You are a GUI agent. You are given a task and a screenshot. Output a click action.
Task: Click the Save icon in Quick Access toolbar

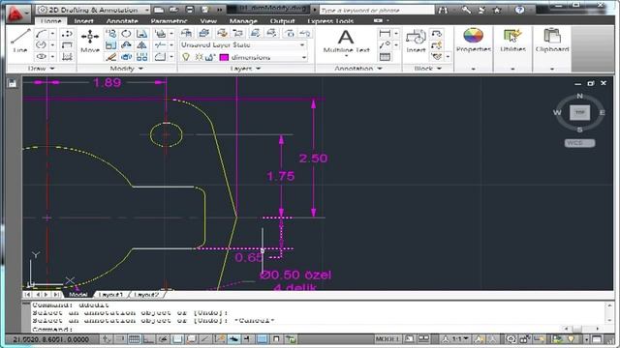[x=190, y=10]
